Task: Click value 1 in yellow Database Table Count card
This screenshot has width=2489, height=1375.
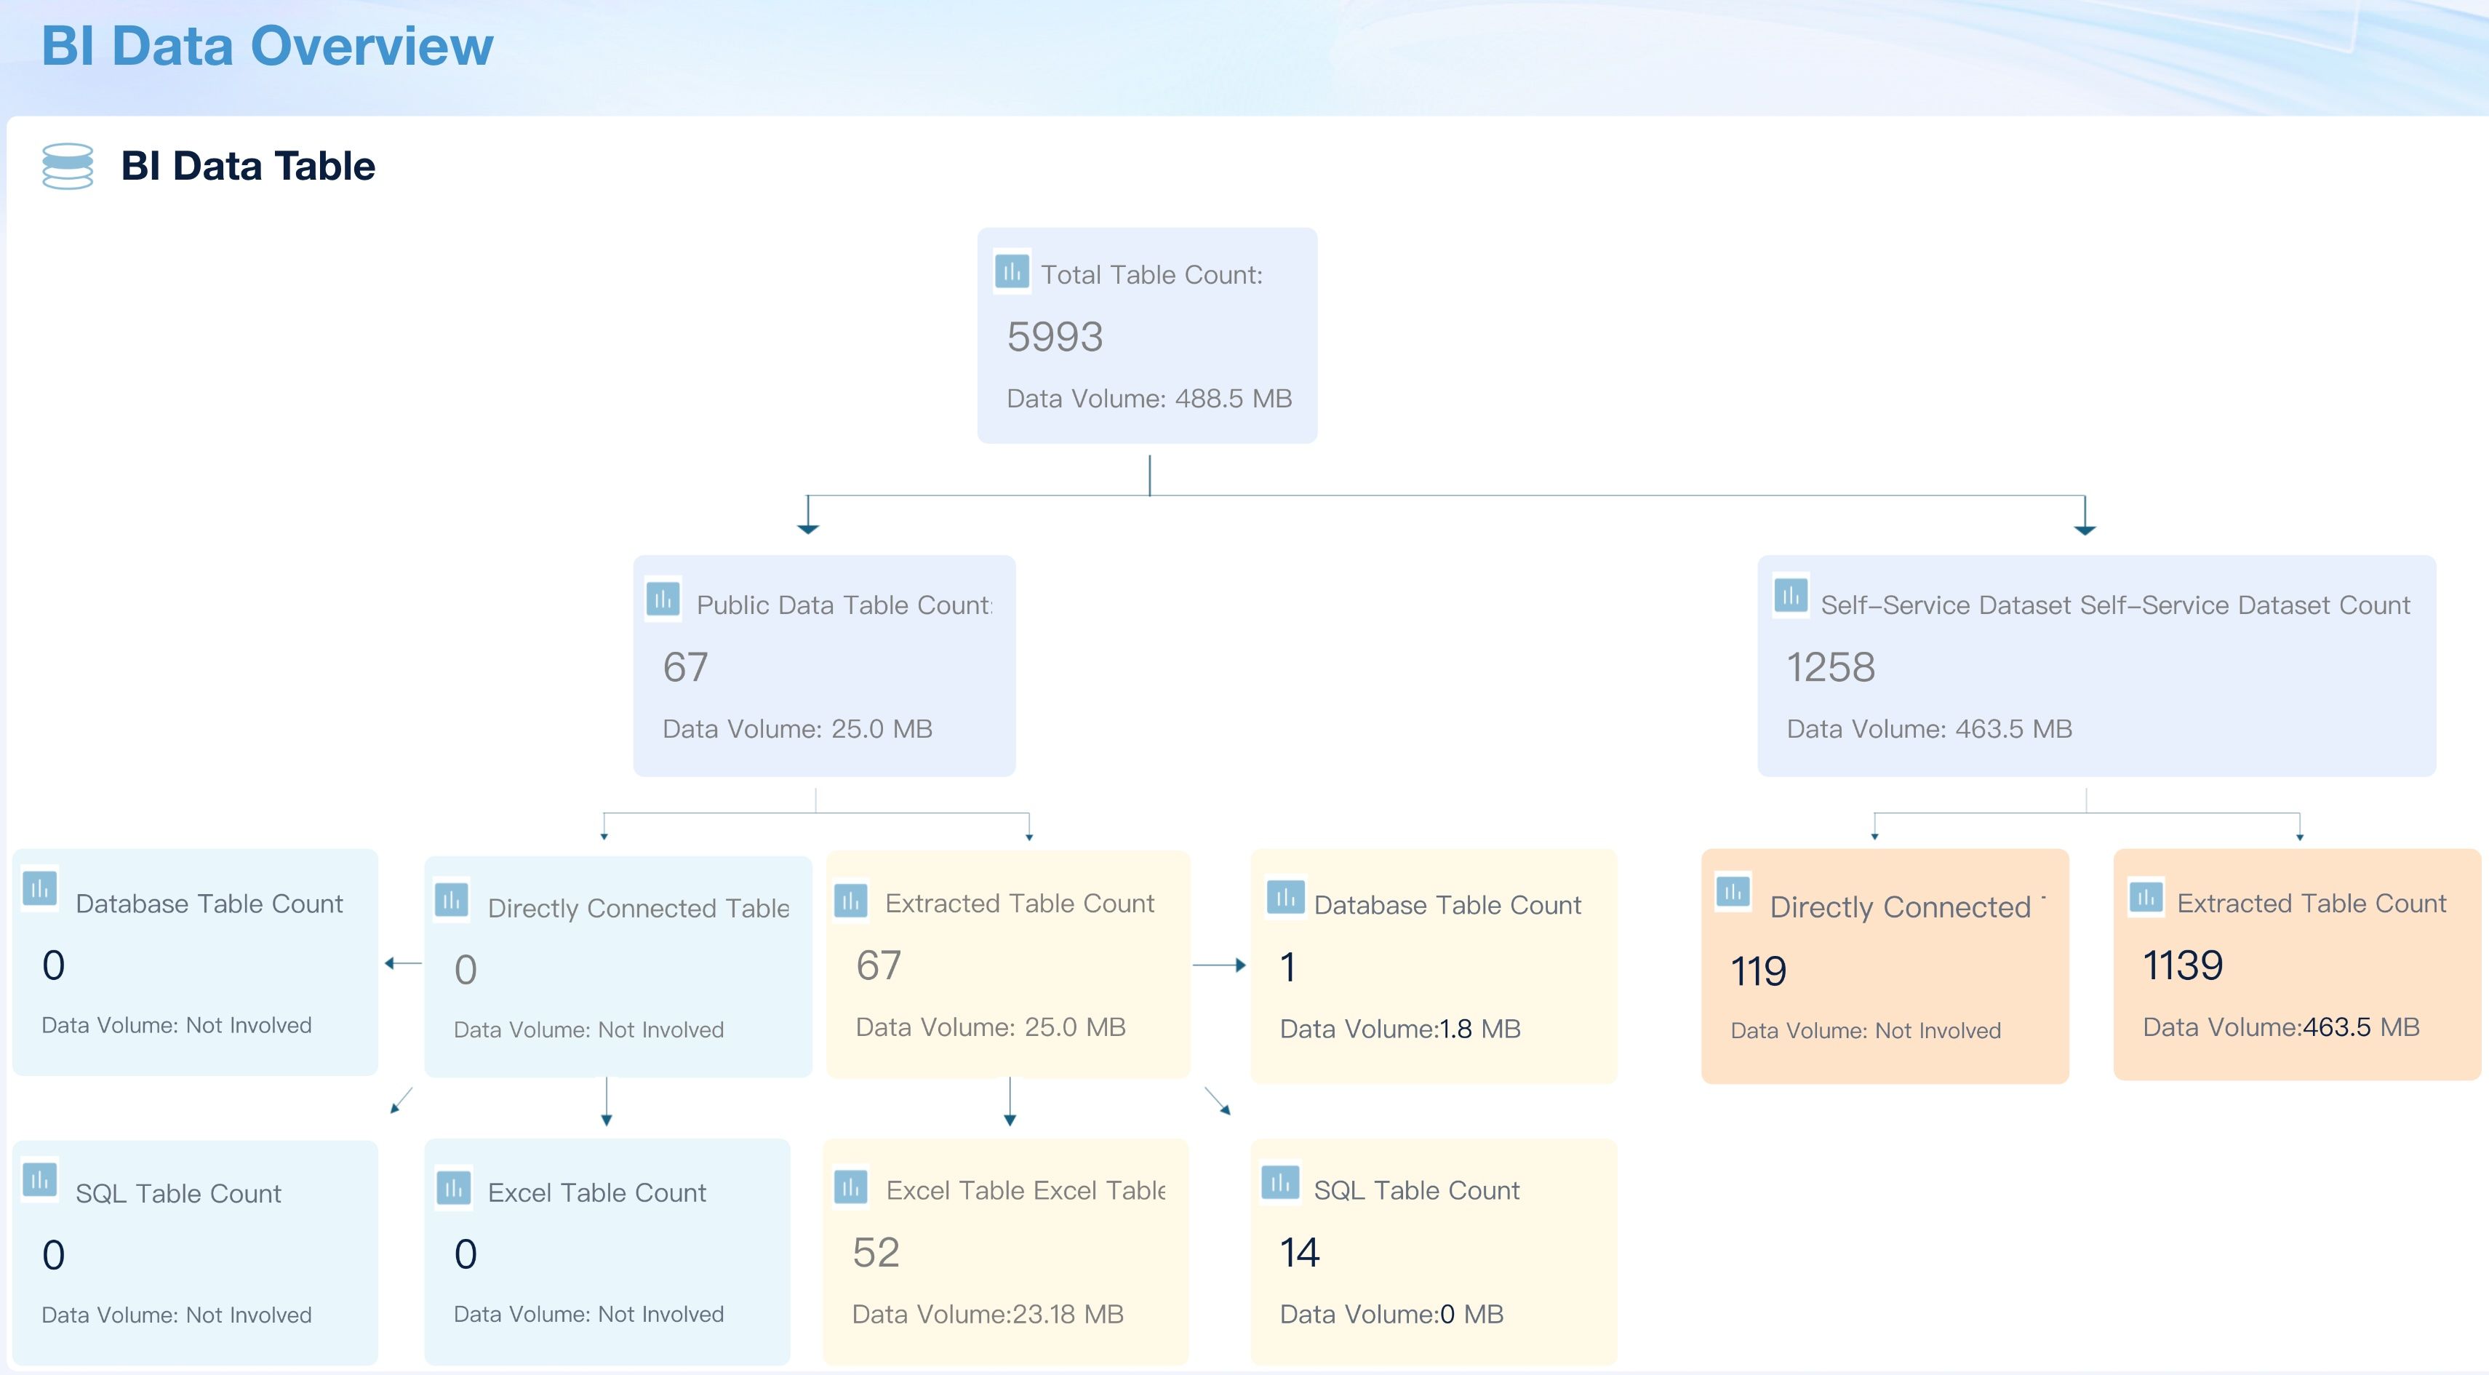Action: [x=1288, y=968]
